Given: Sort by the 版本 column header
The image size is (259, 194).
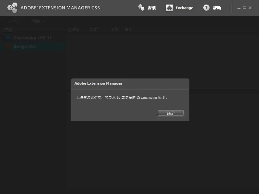Looking at the screenshot, I should point(114,30).
